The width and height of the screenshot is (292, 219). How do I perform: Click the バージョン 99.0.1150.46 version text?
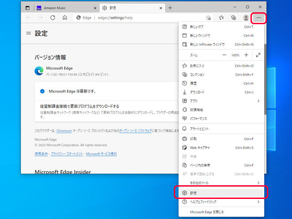tap(77, 74)
